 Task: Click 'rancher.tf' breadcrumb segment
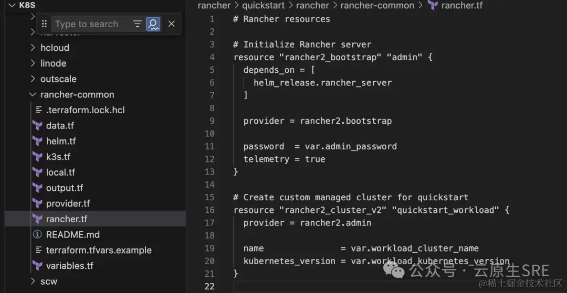[x=462, y=5]
